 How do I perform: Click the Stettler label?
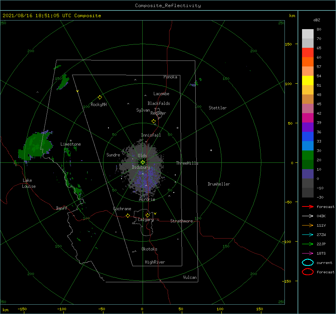pyautogui.click(x=218, y=108)
